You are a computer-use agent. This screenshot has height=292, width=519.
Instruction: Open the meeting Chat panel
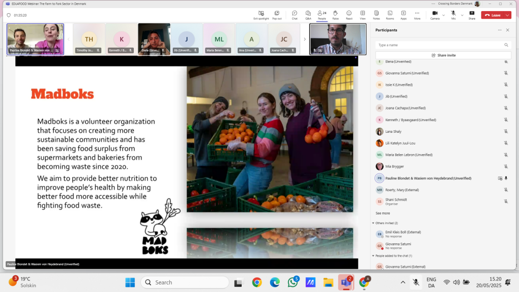coord(294,15)
